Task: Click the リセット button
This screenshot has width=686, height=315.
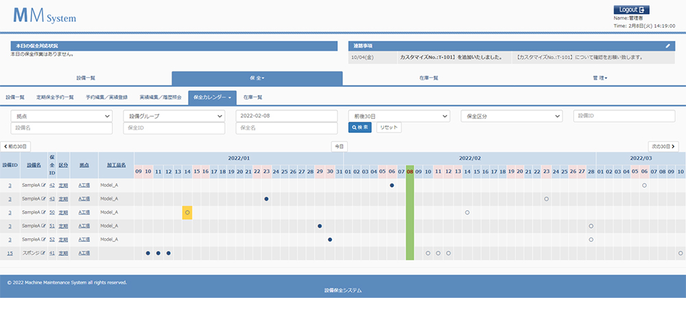Action: (x=389, y=127)
